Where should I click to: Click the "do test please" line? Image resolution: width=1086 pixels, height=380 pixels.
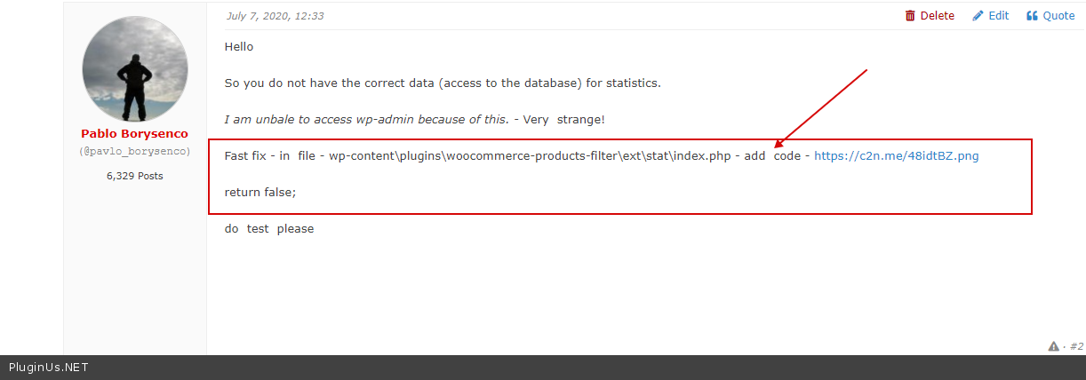pos(269,229)
